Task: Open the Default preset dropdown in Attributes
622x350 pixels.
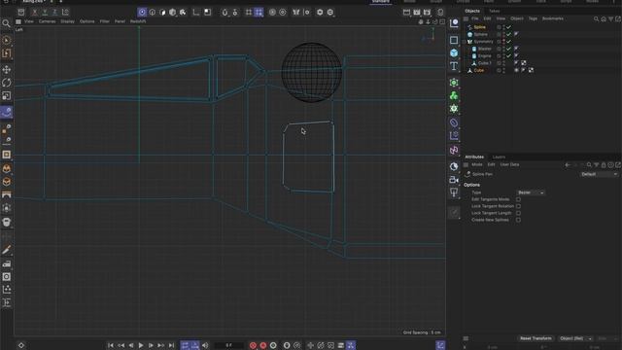Action: click(x=599, y=174)
